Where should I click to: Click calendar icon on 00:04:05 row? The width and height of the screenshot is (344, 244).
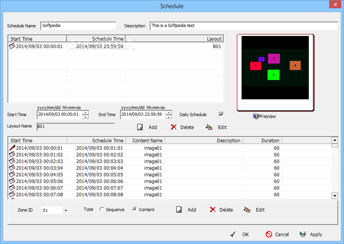tap(12, 174)
